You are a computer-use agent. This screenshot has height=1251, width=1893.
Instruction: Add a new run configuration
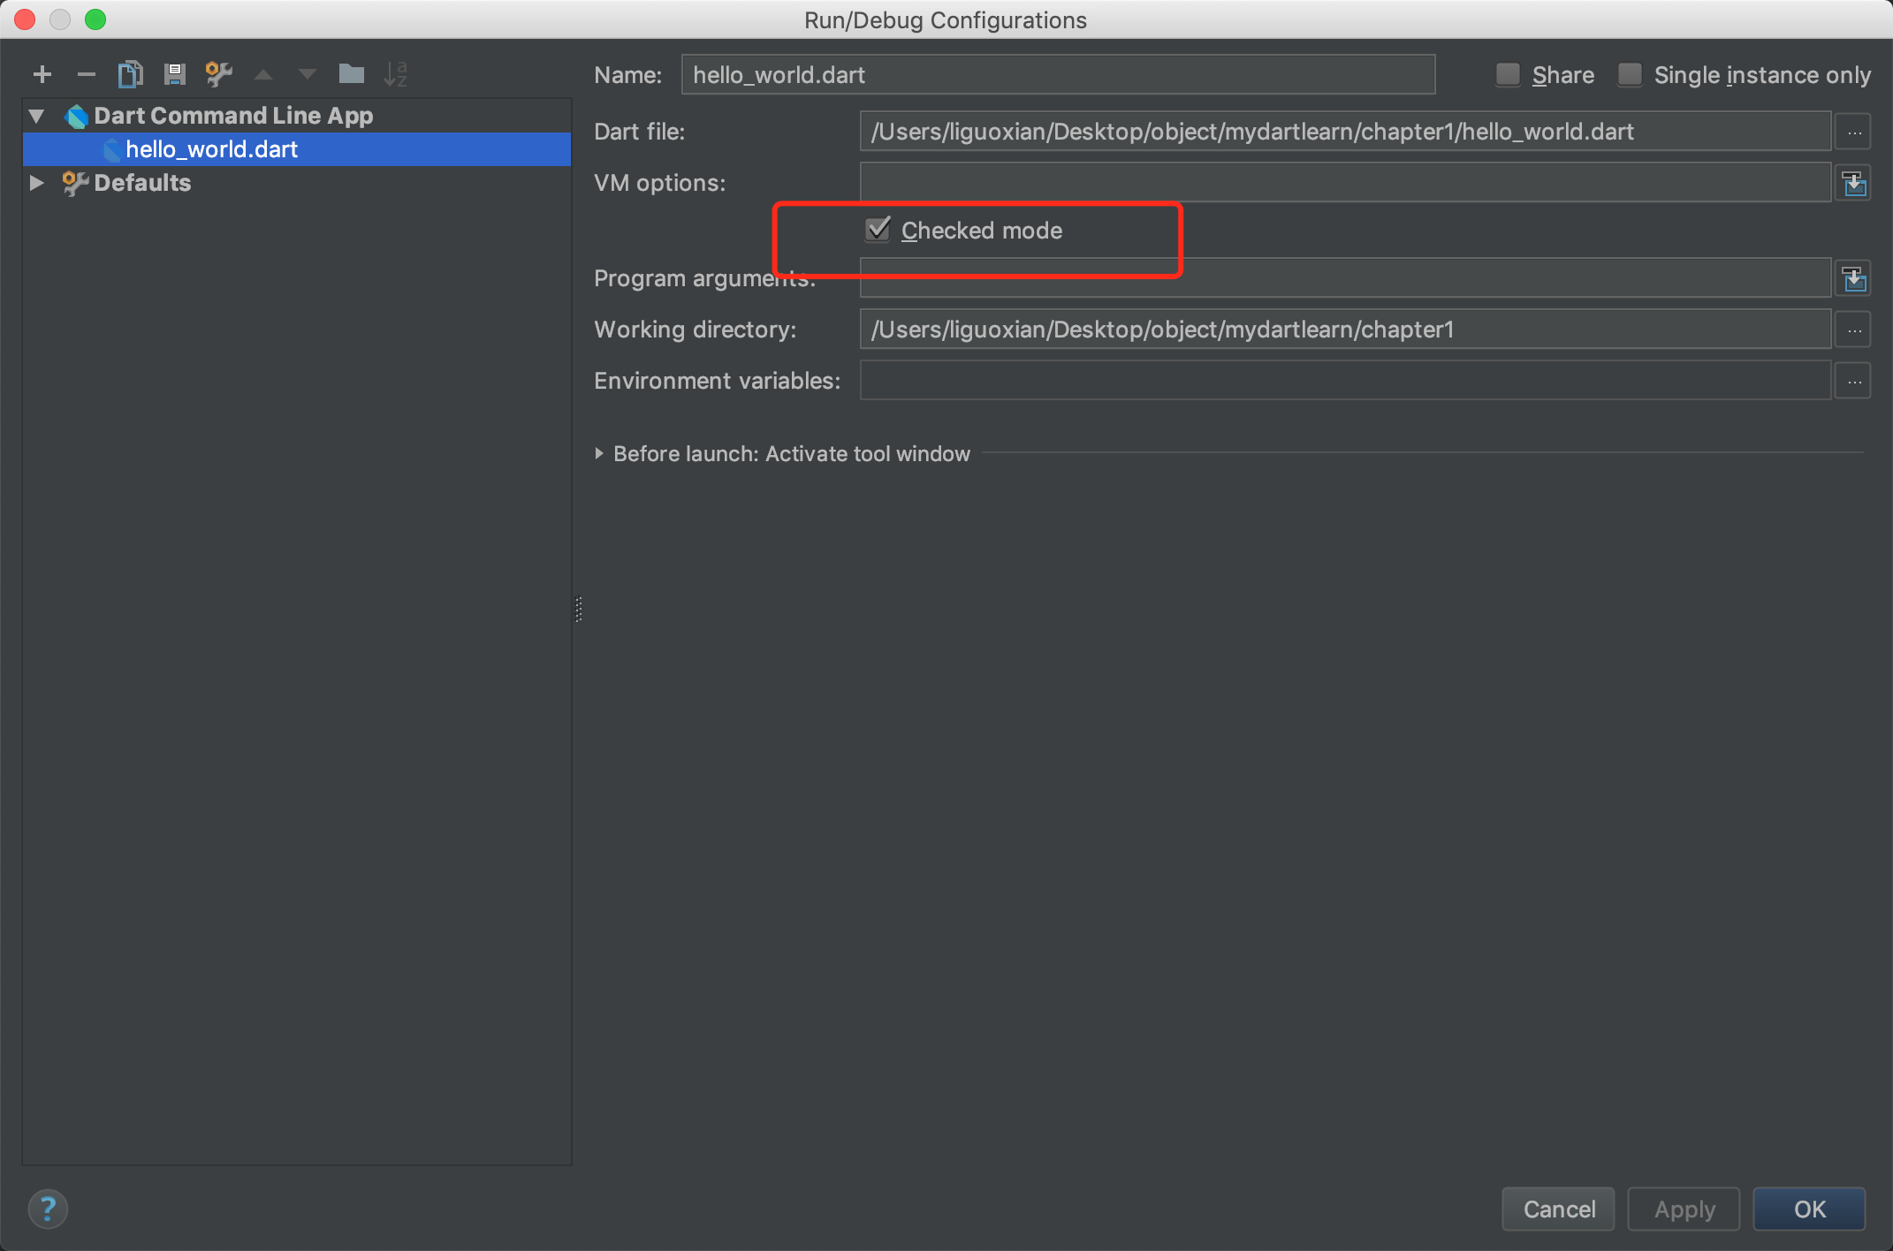click(42, 74)
